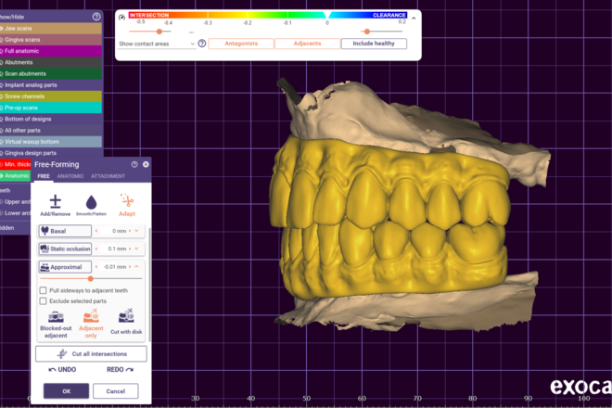The width and height of the screenshot is (612, 408).
Task: Click the Free-Forming dialog vertical scrollbar
Action: [150, 285]
